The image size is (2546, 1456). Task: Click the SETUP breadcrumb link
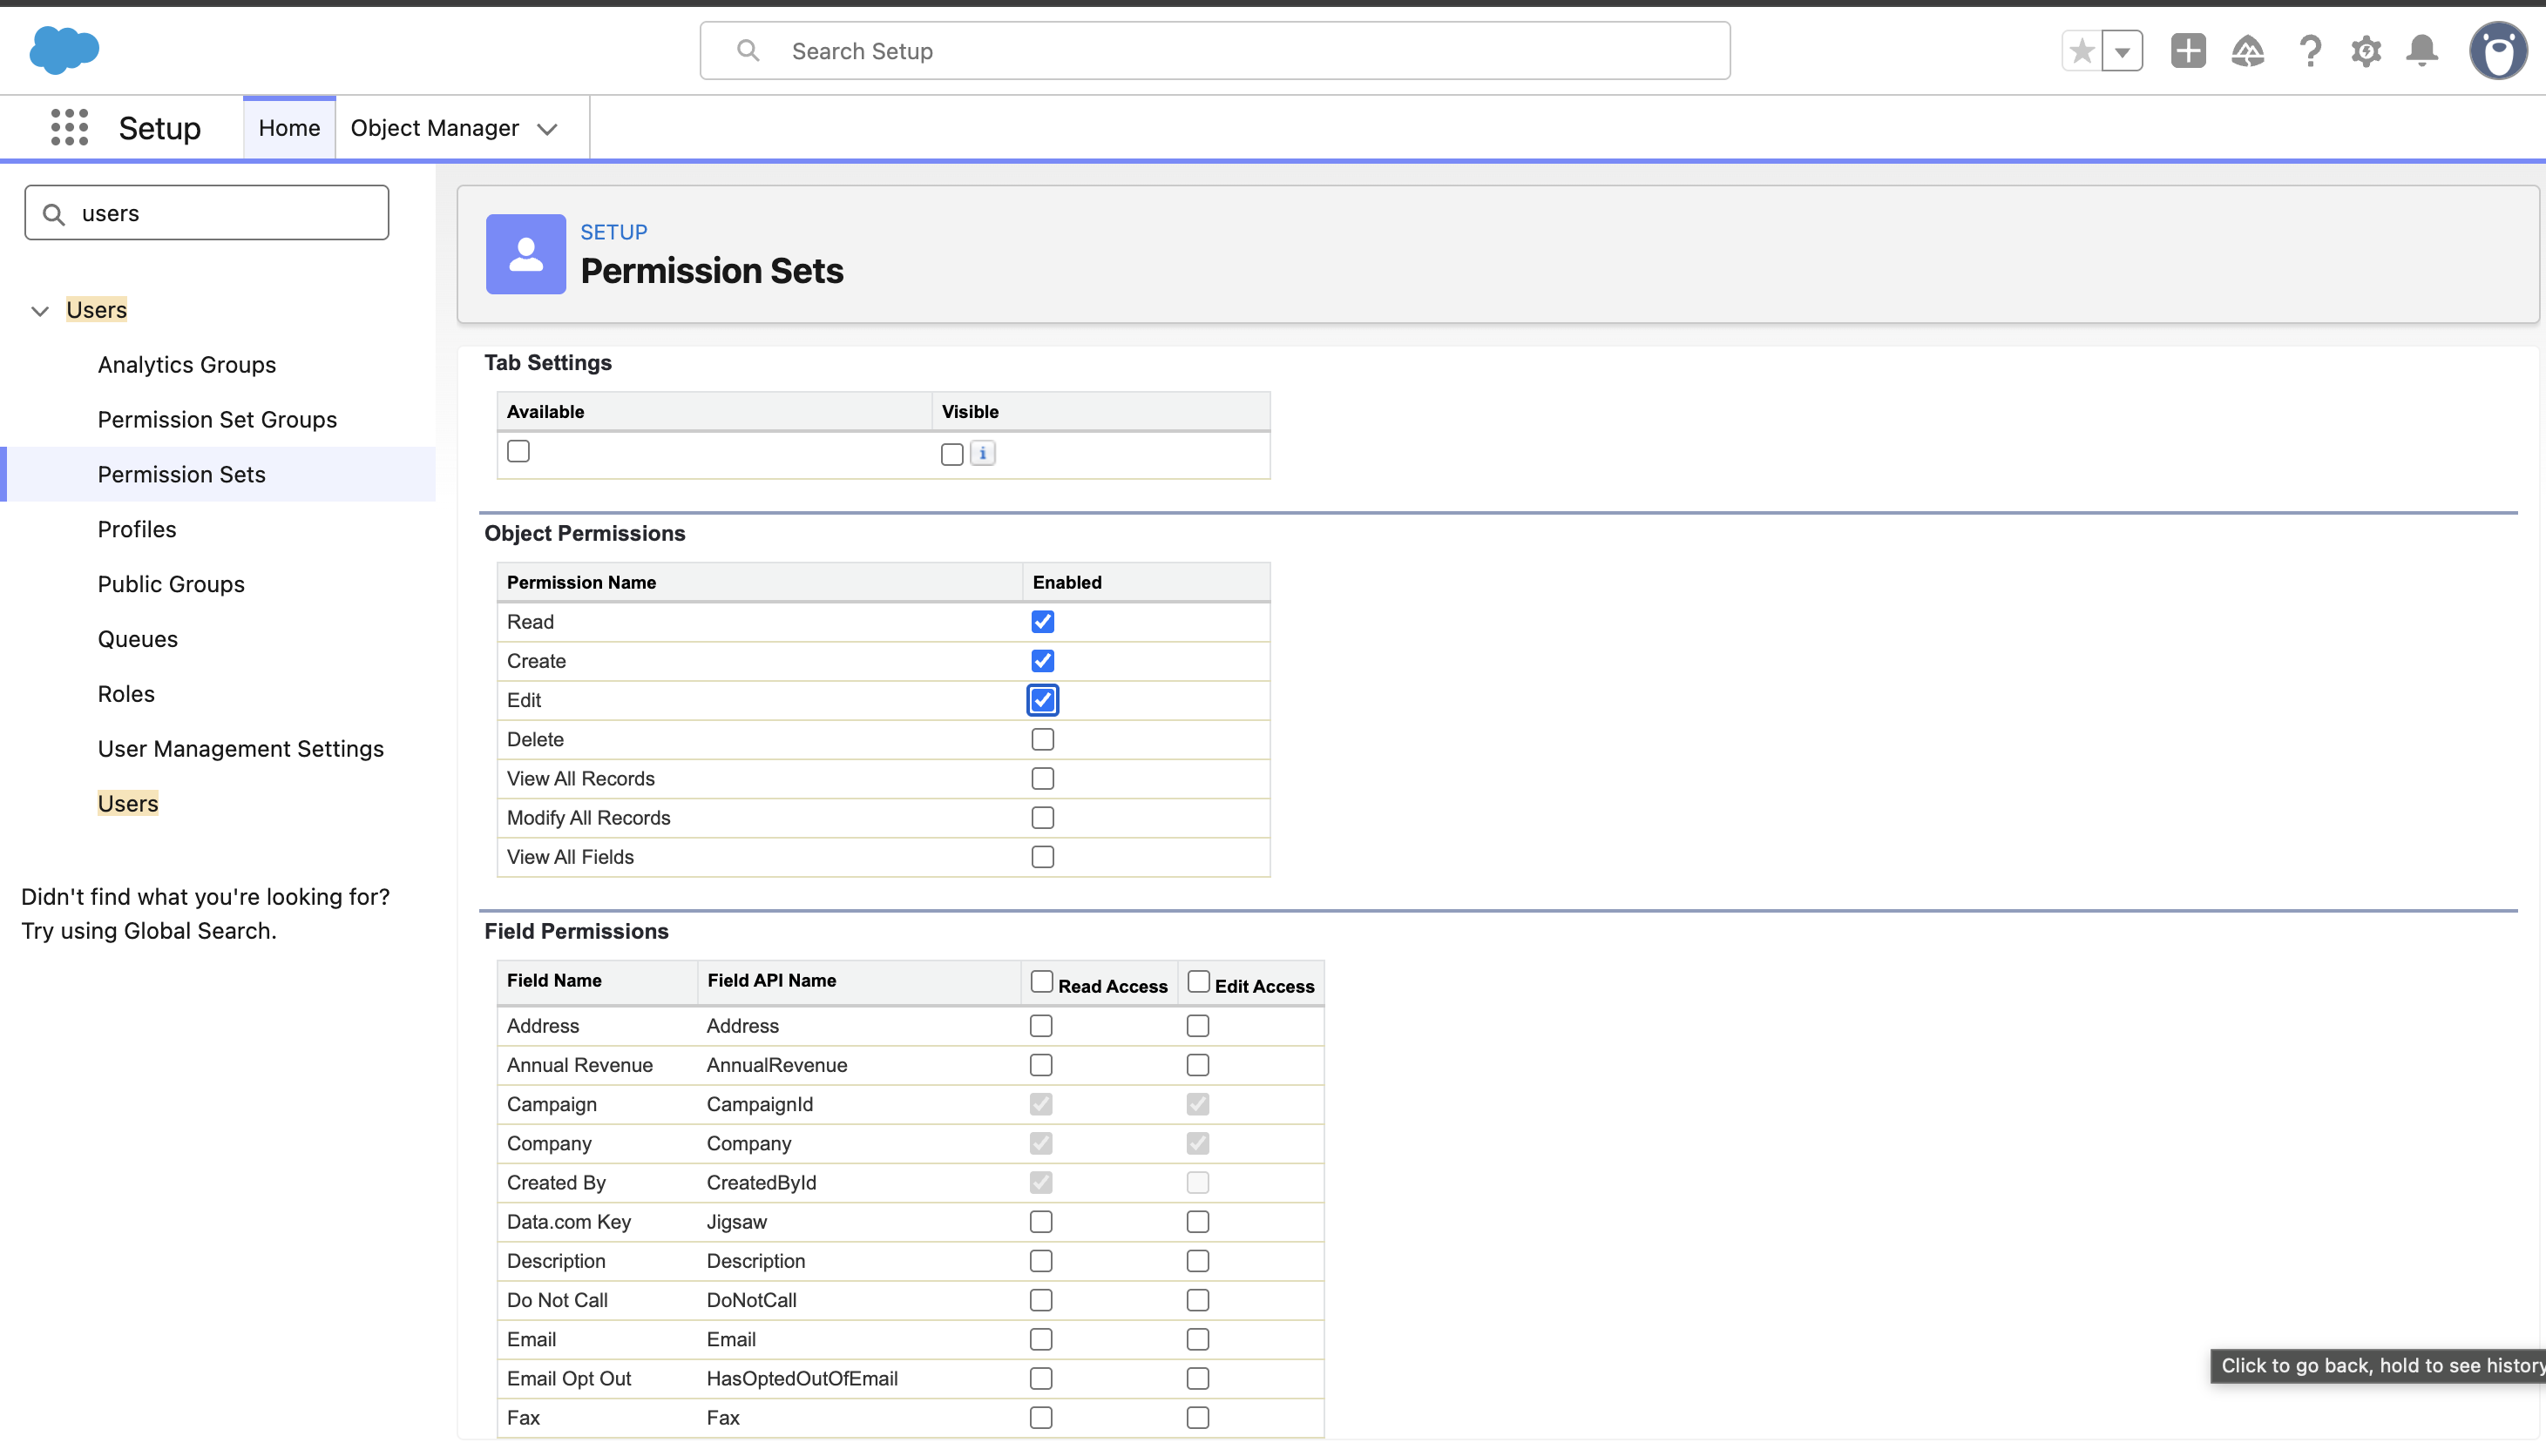click(613, 232)
